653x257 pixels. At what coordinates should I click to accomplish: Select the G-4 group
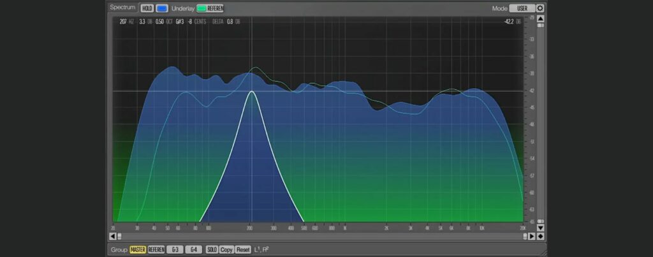[193, 249]
